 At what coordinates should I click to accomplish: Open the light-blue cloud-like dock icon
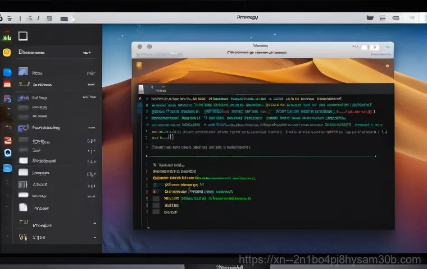point(7,168)
